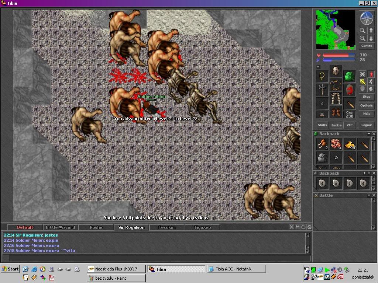Viewport: 378px width, 283px height.
Task: Toggle secure mode hand button
Action: (x=371, y=89)
